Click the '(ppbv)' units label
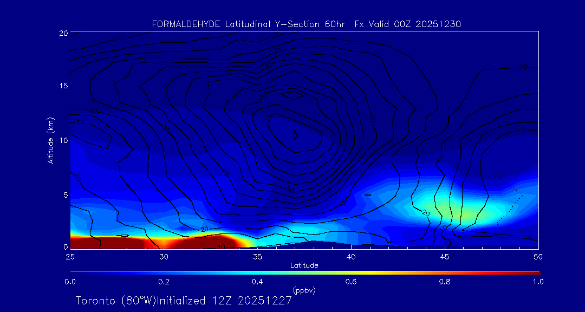 click(304, 290)
